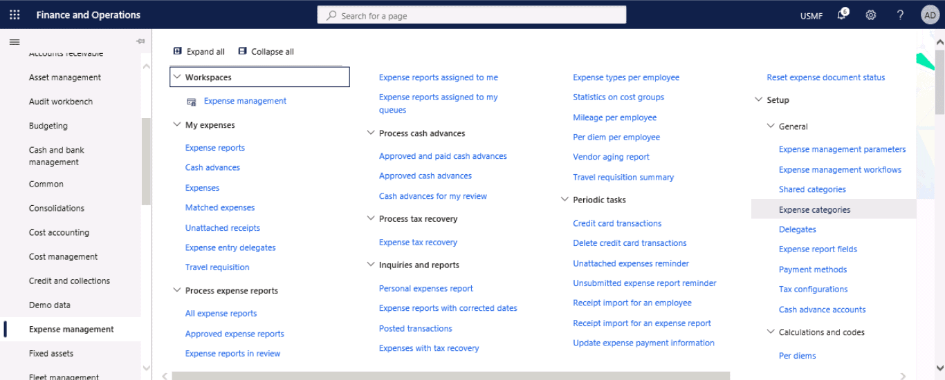Image resolution: width=945 pixels, height=380 pixels.
Task: Collapse the Process cash advances group
Action: (371, 133)
